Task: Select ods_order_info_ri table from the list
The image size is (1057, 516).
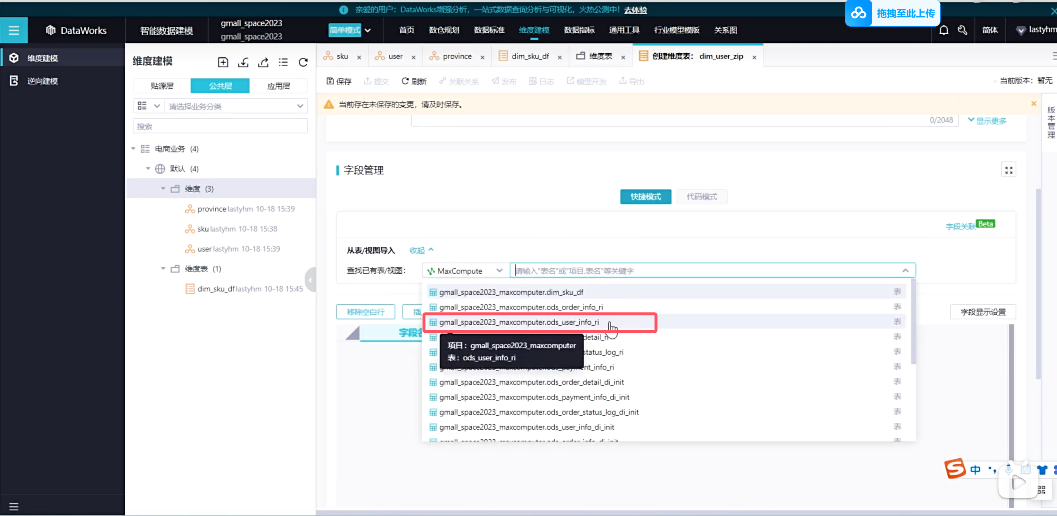Action: tap(521, 307)
